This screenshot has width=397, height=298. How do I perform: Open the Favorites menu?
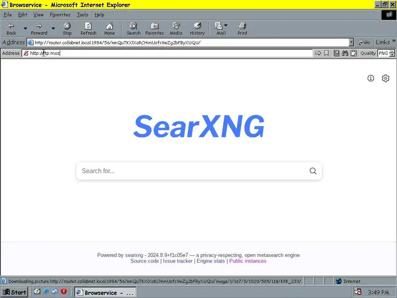(x=60, y=15)
